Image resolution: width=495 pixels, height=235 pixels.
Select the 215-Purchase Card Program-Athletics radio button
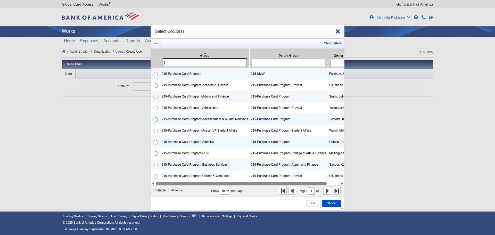[156, 142]
